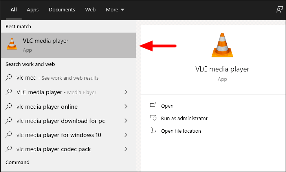Expand chevron for 'vlc media player online'

(126, 106)
